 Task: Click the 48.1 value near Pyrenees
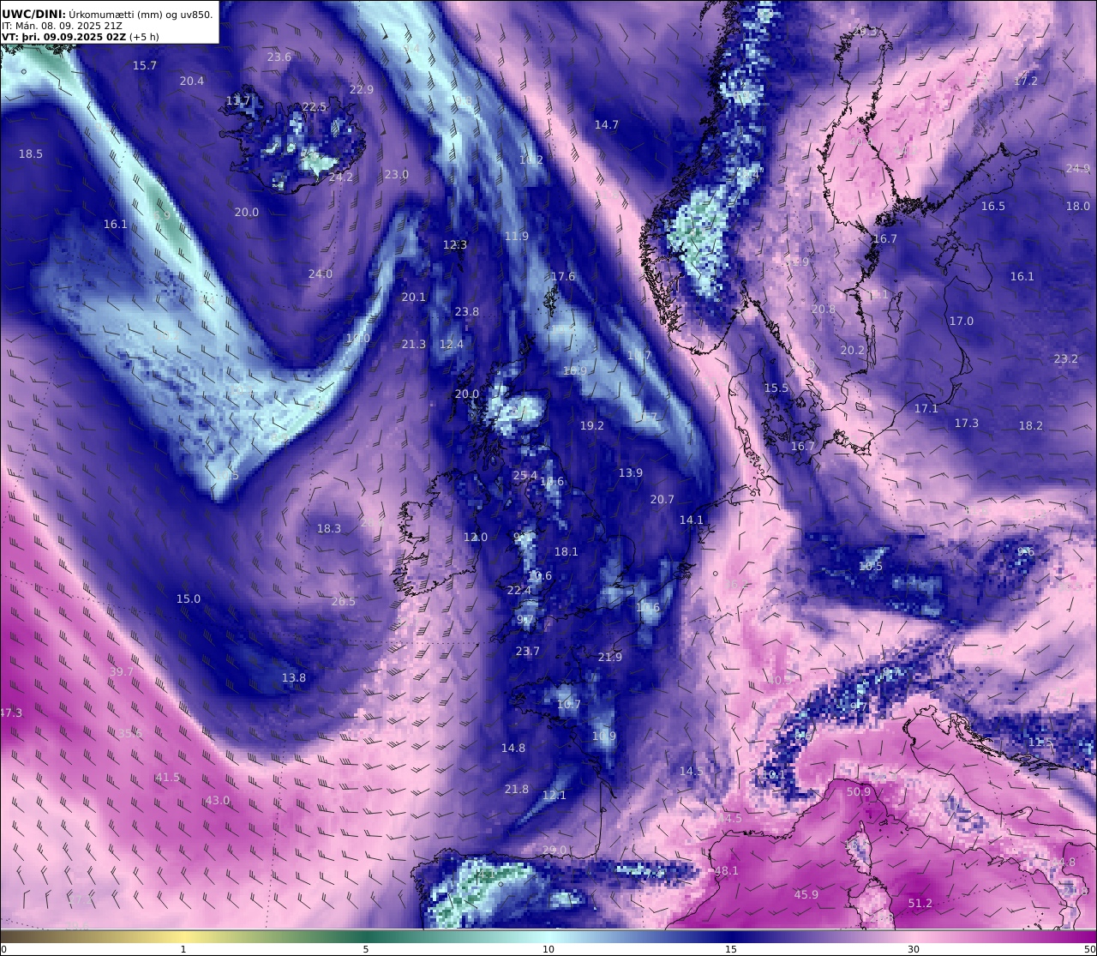(727, 871)
